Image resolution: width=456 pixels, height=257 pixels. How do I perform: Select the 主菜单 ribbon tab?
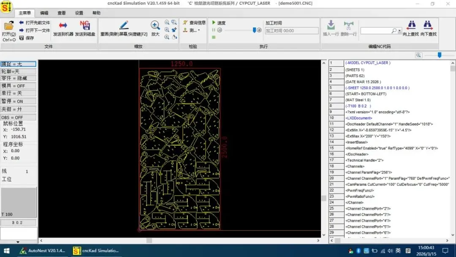coord(25,13)
